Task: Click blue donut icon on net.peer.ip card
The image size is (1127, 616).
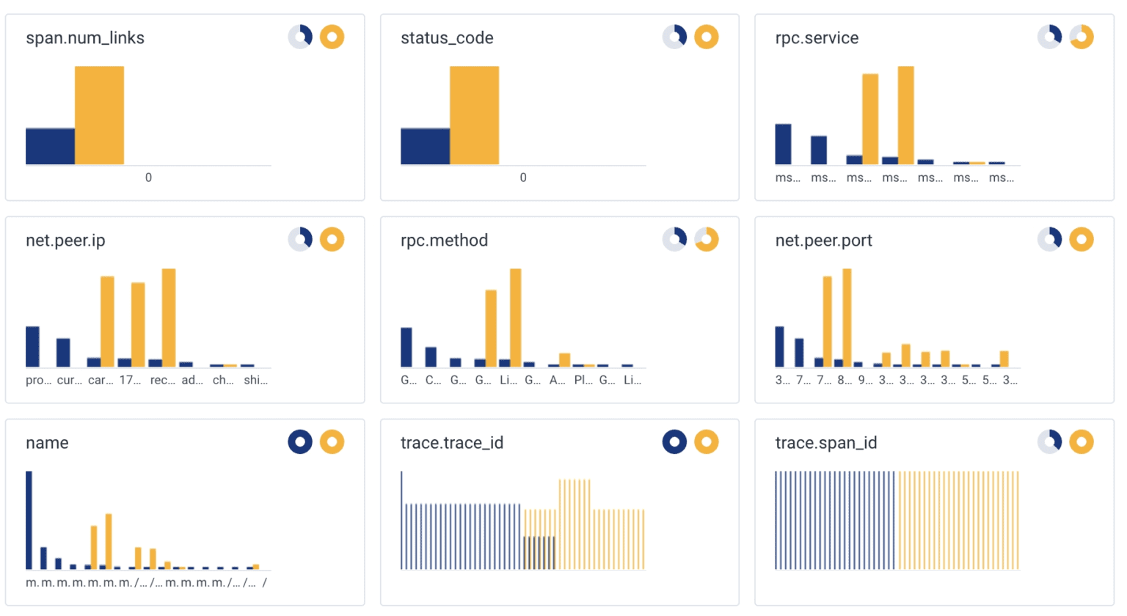Action: click(300, 239)
